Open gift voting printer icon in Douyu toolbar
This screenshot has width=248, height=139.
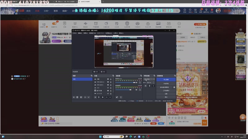tap(127, 24)
